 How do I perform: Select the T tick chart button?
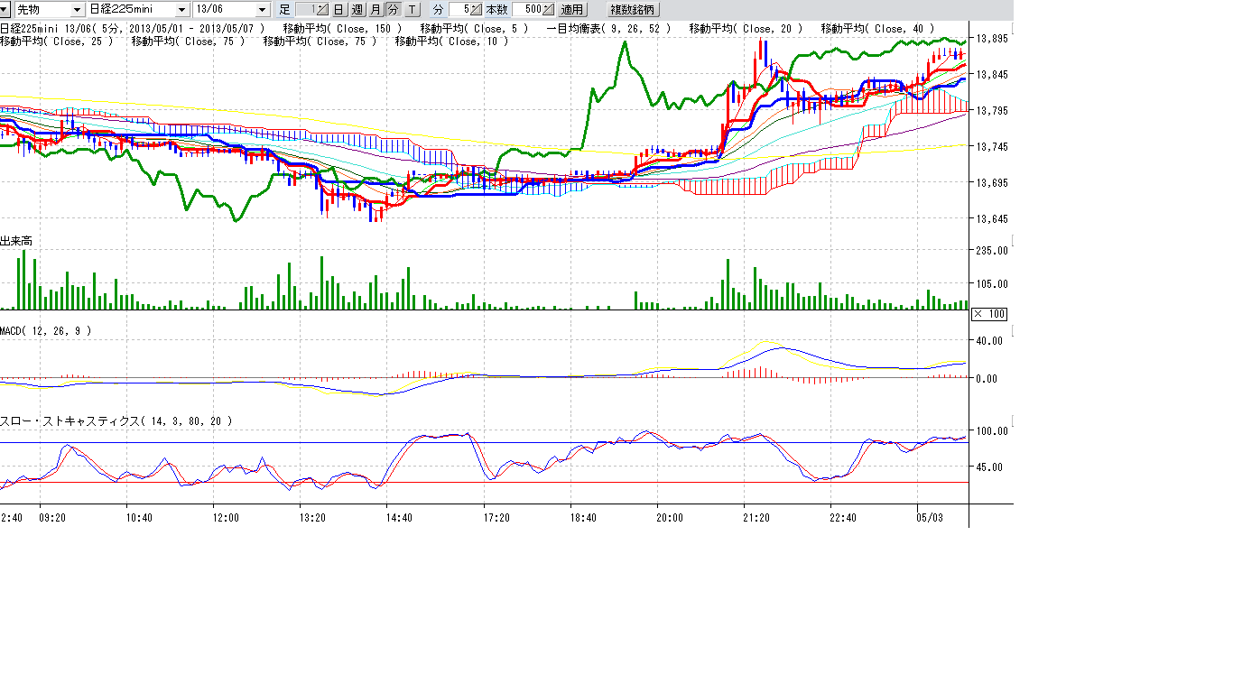[412, 9]
